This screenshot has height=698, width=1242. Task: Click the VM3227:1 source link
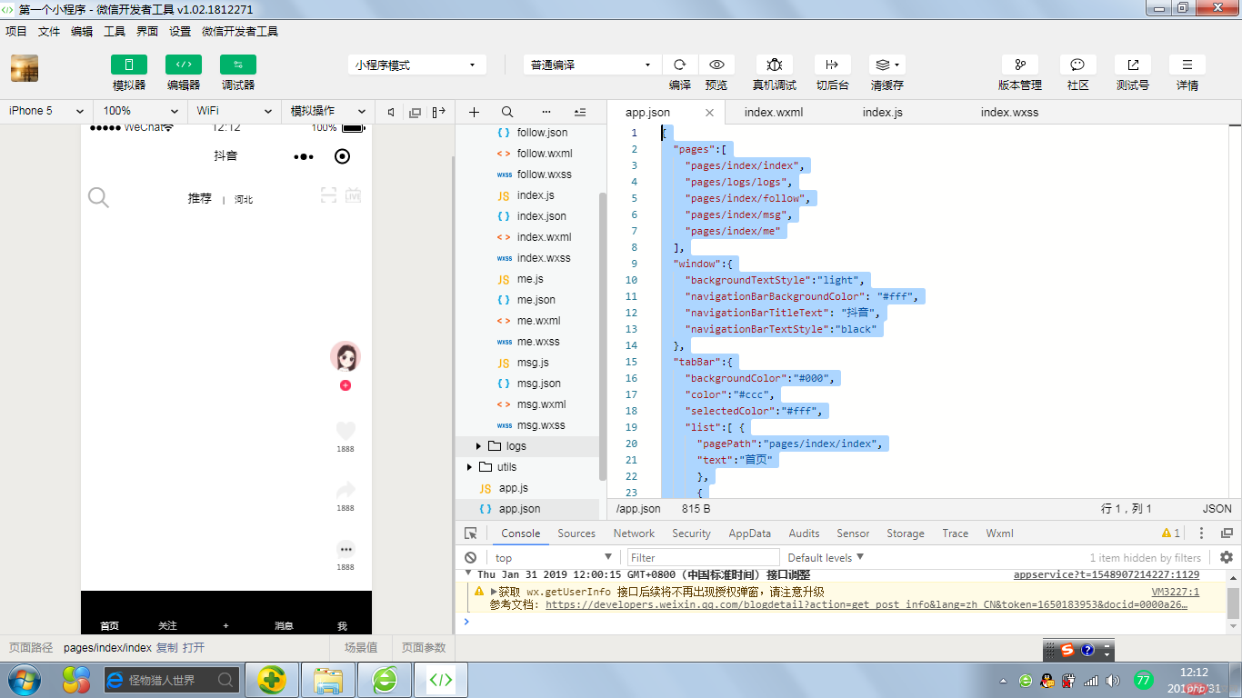[x=1176, y=592]
